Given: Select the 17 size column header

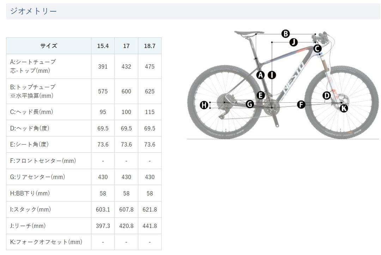Looking at the screenshot, I should (126, 46).
